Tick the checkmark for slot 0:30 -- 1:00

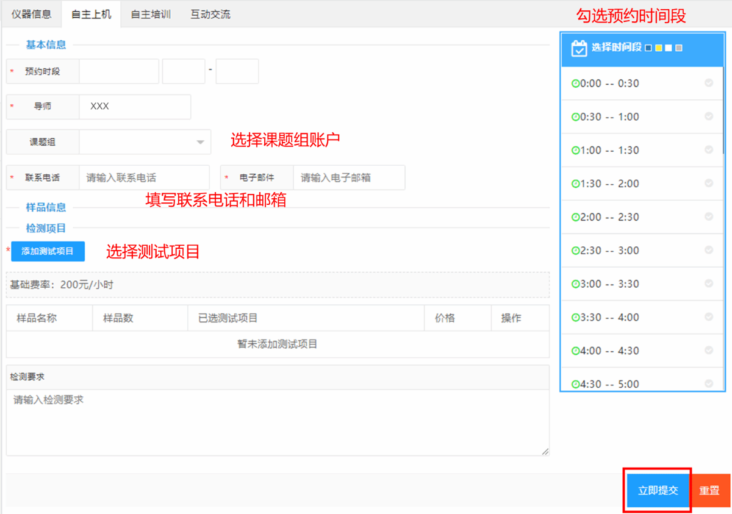(708, 116)
